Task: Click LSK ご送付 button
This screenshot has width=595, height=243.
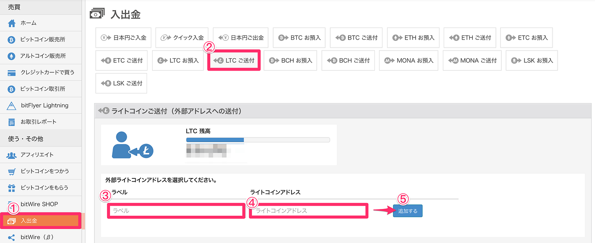Action: pyautogui.click(x=121, y=83)
